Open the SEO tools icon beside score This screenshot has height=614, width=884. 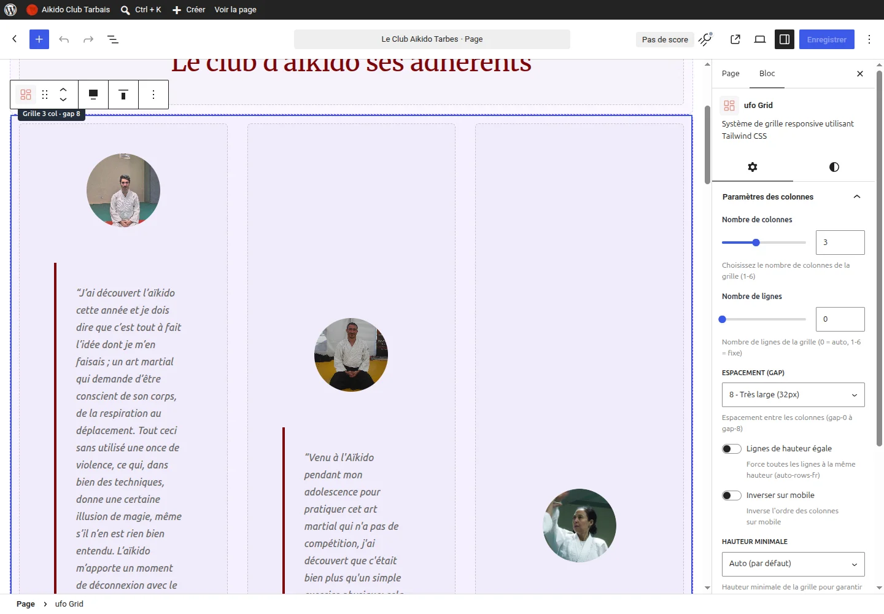(706, 39)
